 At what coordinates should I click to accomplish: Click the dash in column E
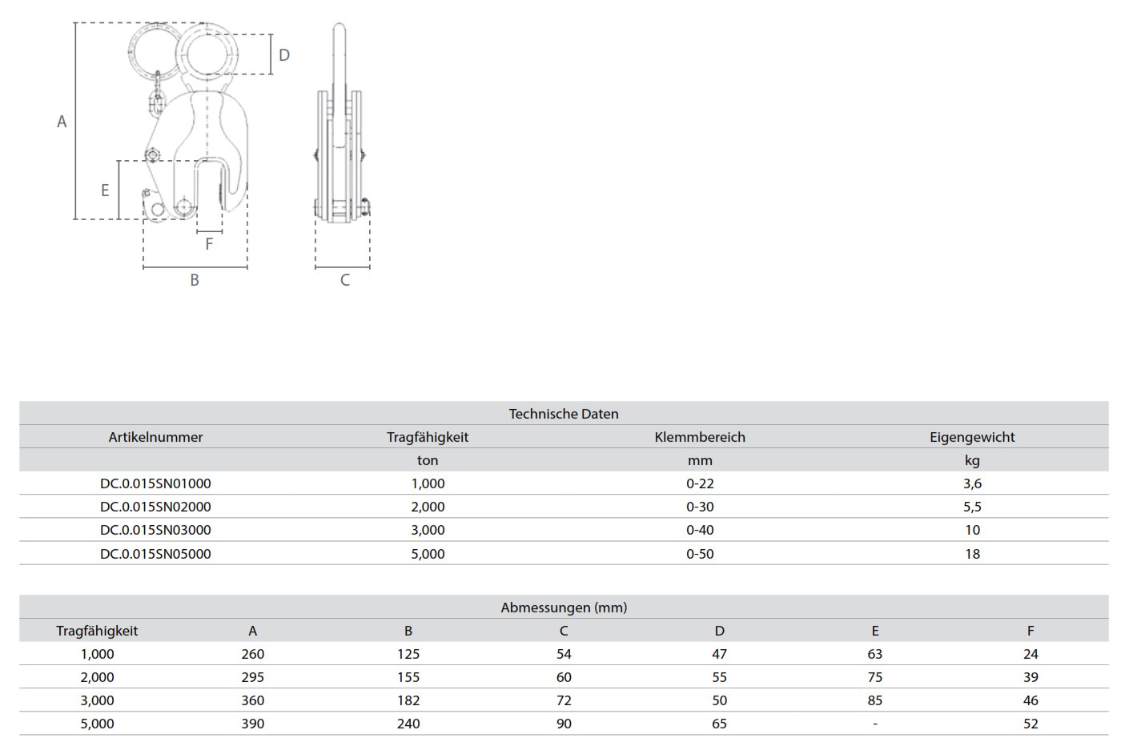[874, 724]
